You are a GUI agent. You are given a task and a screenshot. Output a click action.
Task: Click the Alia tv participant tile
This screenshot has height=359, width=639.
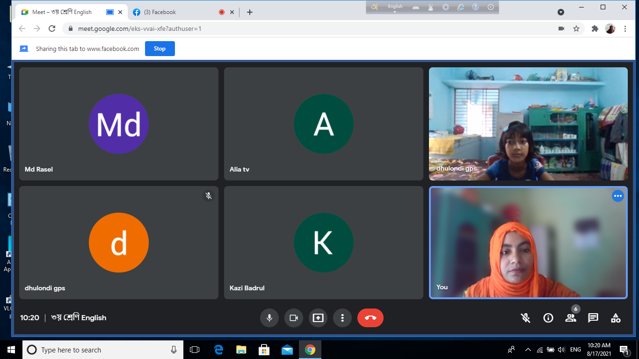324,124
